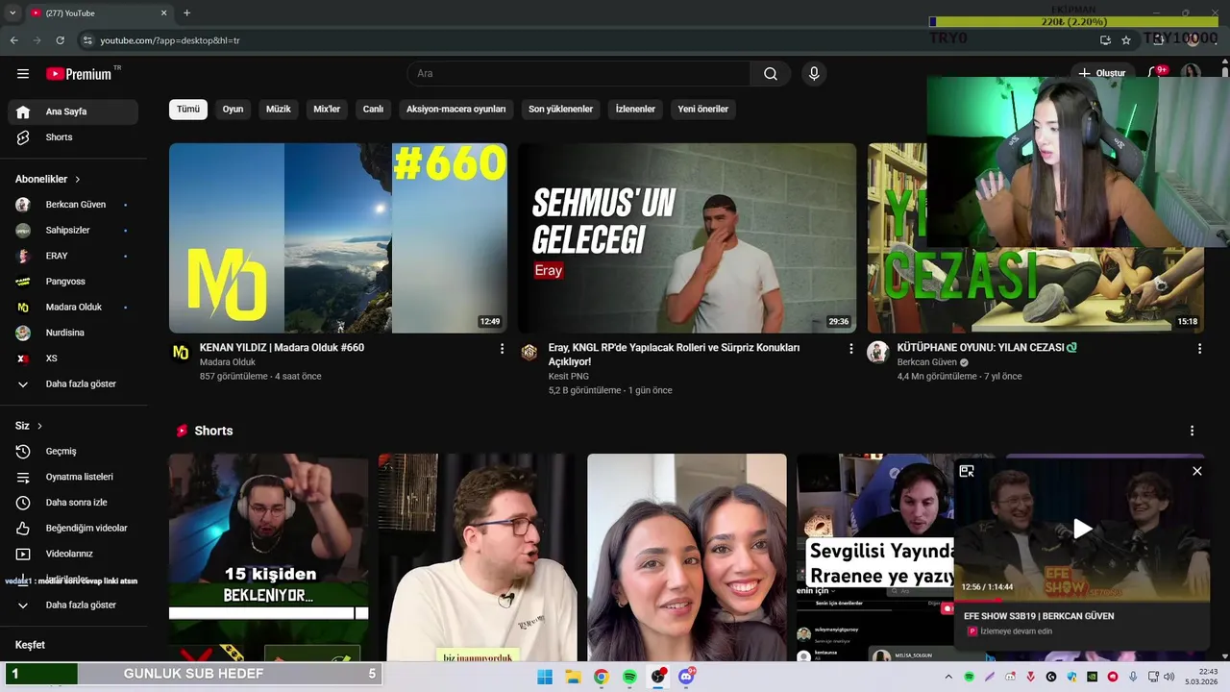Select the Tümü filter chip
The image size is (1230, 692).
(188, 109)
